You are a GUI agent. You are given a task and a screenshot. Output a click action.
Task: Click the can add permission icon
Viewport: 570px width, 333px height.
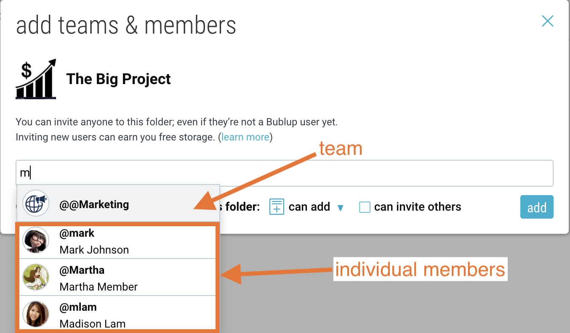tap(277, 207)
